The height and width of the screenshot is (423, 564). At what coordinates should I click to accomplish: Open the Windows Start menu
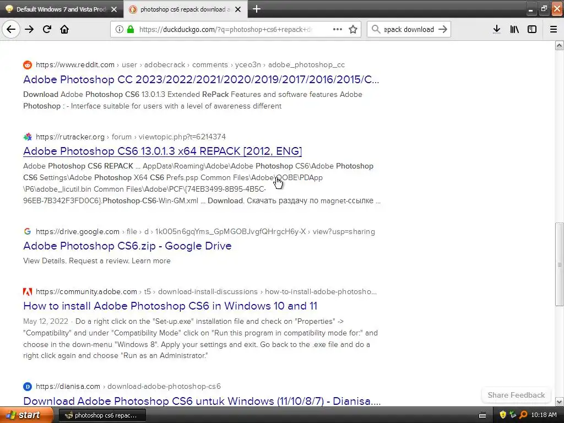(26, 415)
